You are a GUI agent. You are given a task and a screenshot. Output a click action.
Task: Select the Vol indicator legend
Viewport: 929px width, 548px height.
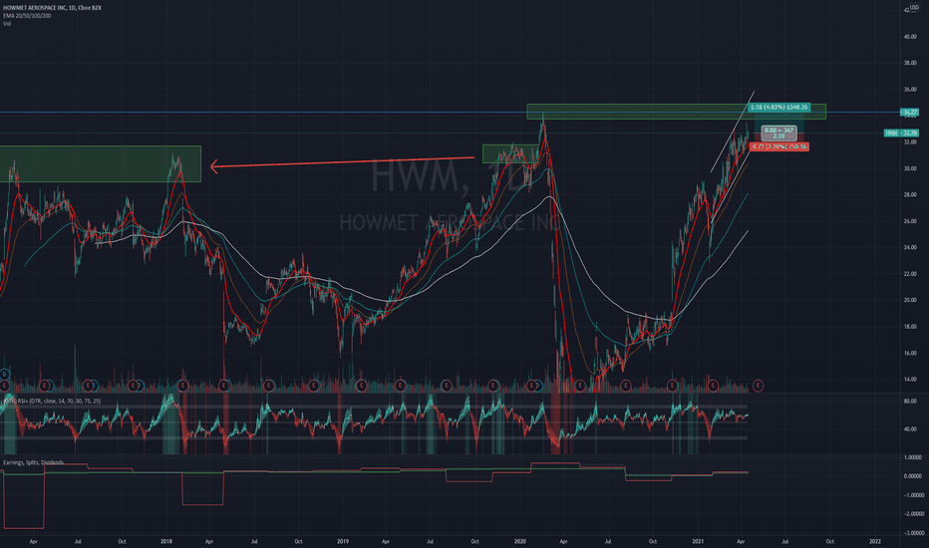tap(7, 24)
